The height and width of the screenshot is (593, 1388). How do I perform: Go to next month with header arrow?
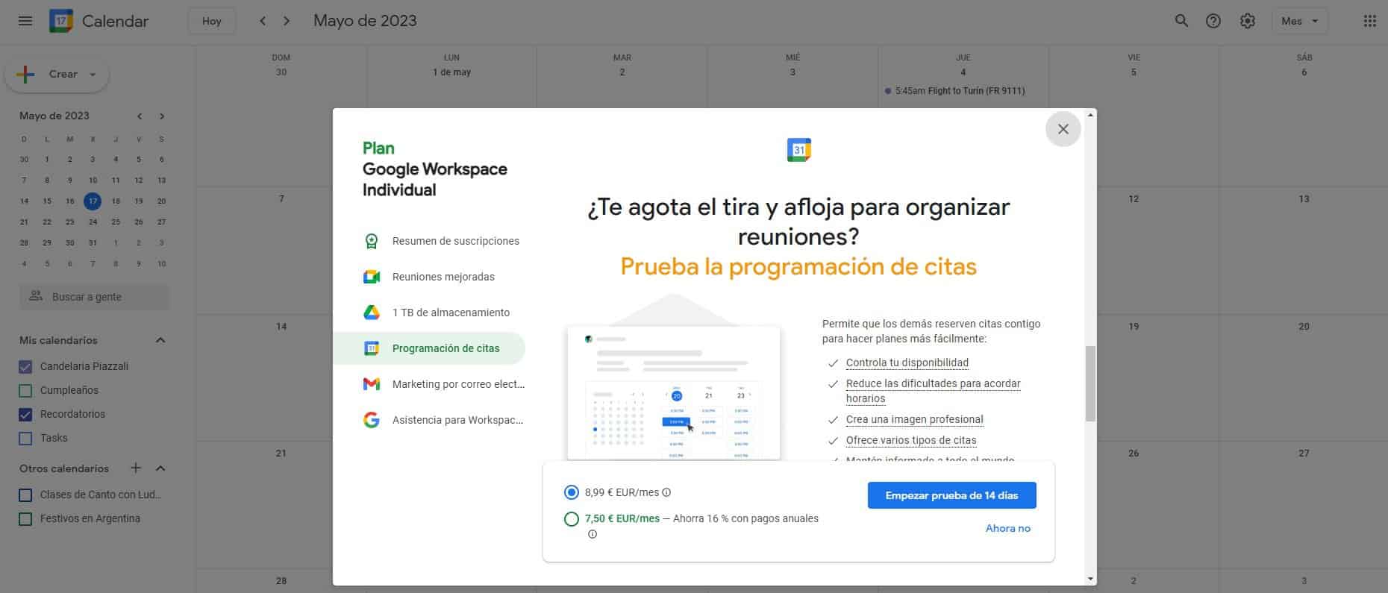[287, 21]
